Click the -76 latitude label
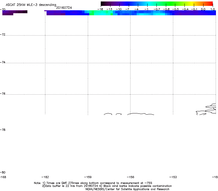This screenshot has width=218, height=191. (3, 94)
